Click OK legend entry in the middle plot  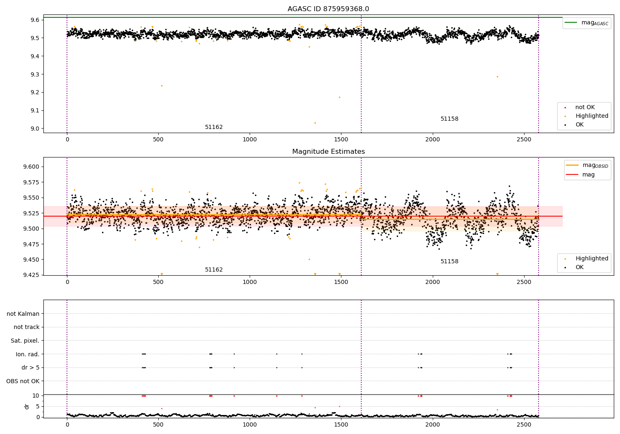click(574, 267)
